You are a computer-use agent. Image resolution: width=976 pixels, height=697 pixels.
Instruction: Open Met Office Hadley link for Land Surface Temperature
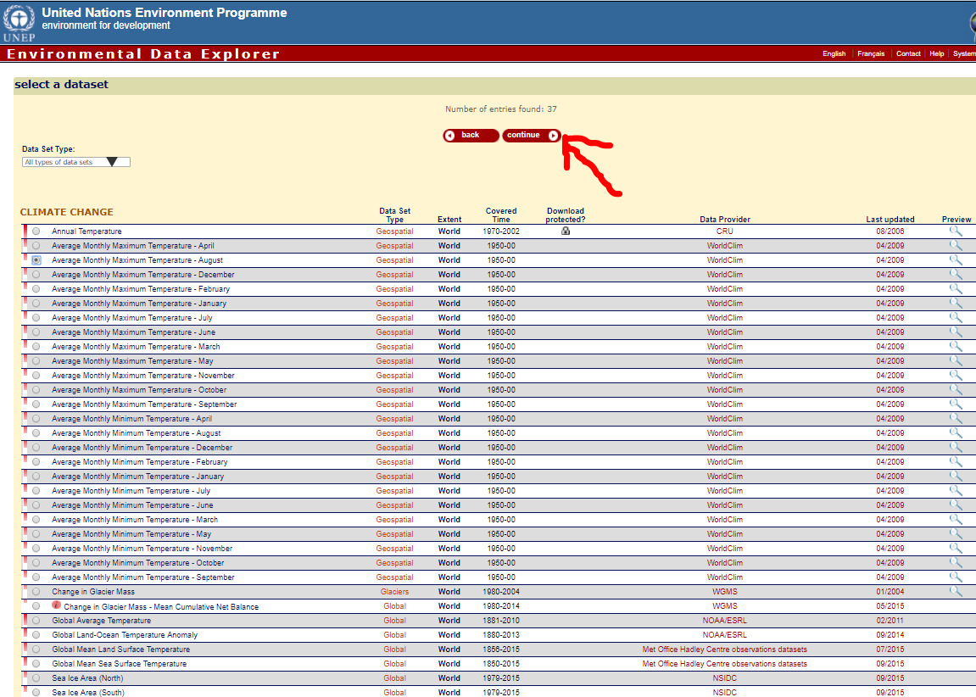(x=724, y=649)
